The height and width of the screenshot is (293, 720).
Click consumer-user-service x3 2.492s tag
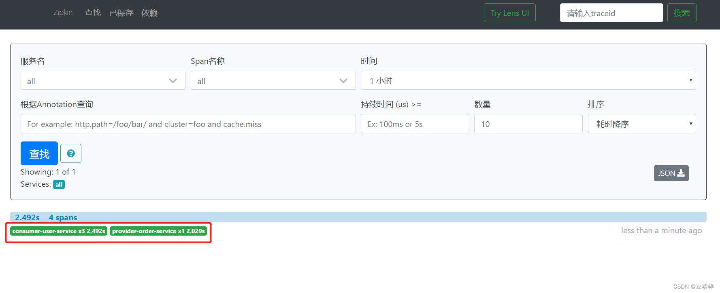tap(59, 231)
